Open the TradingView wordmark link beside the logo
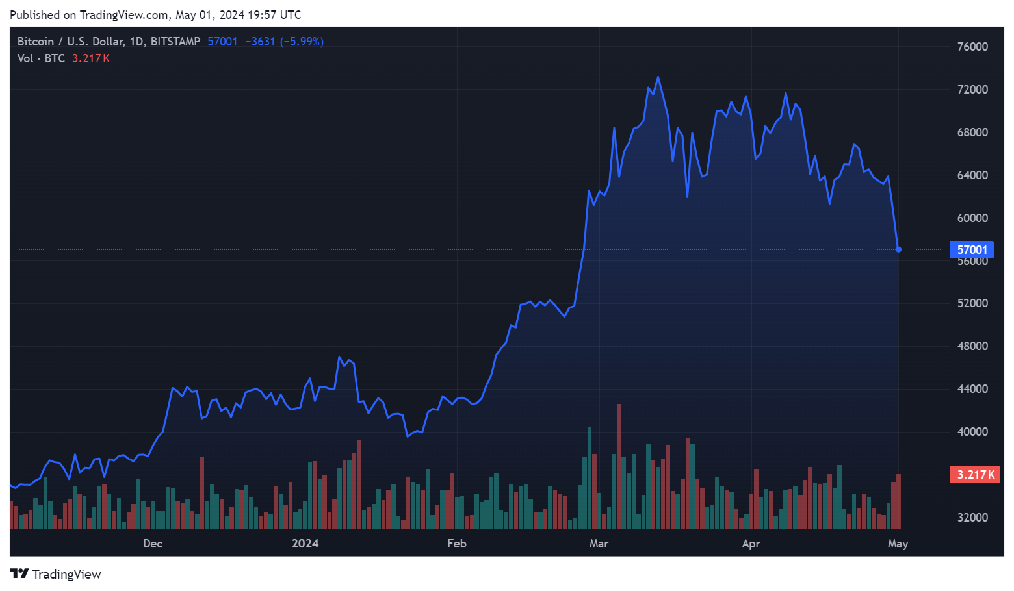 click(66, 574)
